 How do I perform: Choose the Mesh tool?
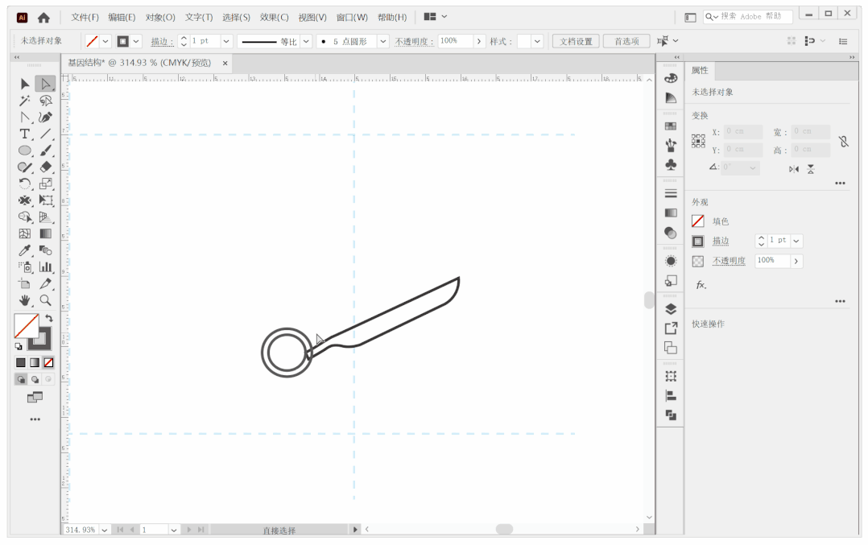[x=24, y=233]
